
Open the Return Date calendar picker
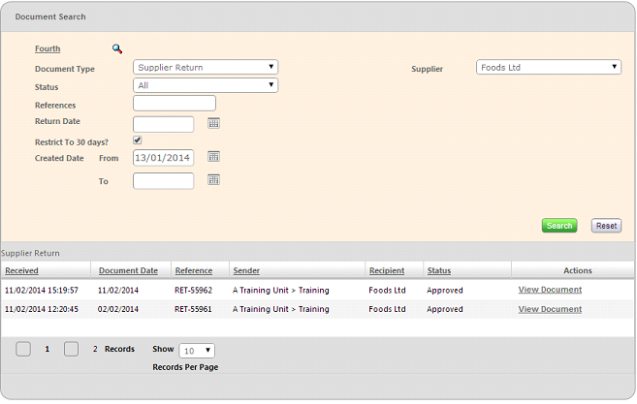(214, 123)
